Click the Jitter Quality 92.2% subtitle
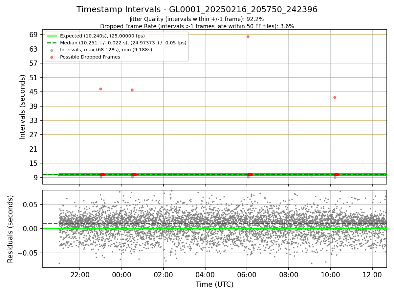Image resolution: width=394 pixels, height=296 pixels. 197,19
